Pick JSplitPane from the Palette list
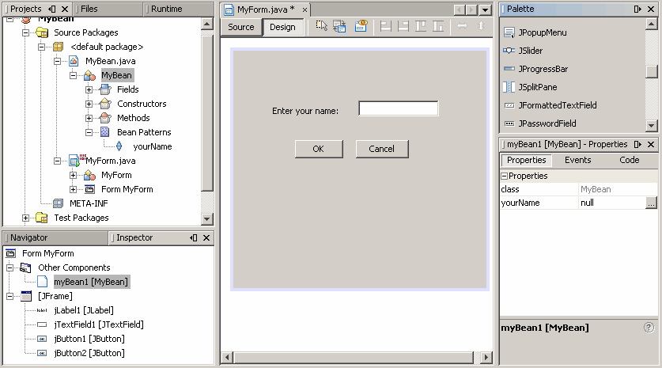The image size is (662, 368). [538, 87]
